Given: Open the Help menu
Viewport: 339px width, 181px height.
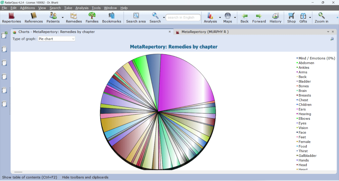Looking at the screenshot, I should pos(124,8).
